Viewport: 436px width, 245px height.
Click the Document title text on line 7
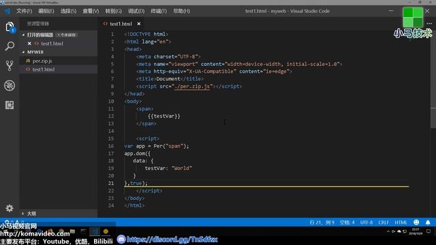[x=168, y=79]
